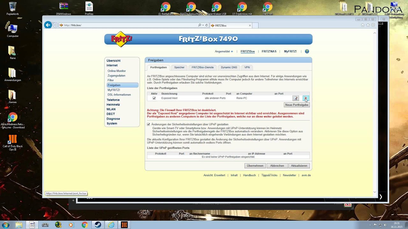408x229 pixels.
Task: Open the DS4 Tool 1.2.2 desktop folder
Action: (369, 9)
